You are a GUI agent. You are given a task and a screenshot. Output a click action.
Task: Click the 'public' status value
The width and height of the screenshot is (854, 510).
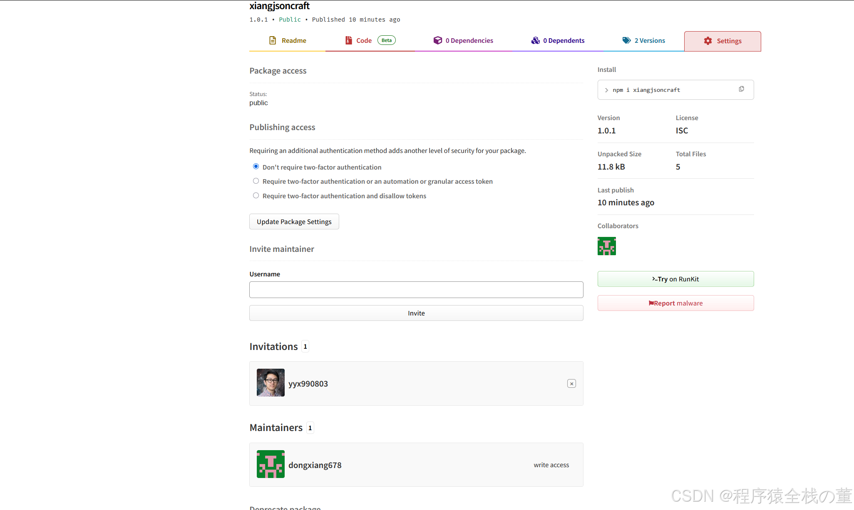[x=258, y=103]
